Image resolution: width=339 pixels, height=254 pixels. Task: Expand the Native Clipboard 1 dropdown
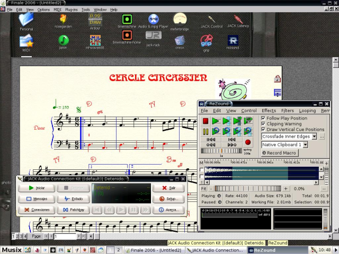tap(306, 145)
